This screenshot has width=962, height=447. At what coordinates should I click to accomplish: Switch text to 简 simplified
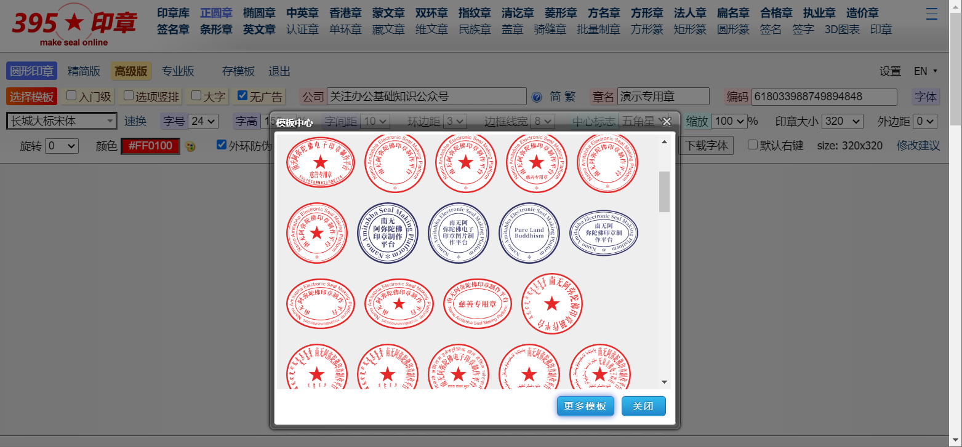(555, 97)
